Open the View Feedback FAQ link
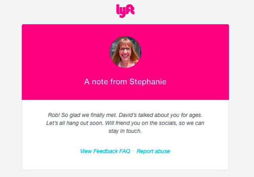254x177 pixels. 105,151
